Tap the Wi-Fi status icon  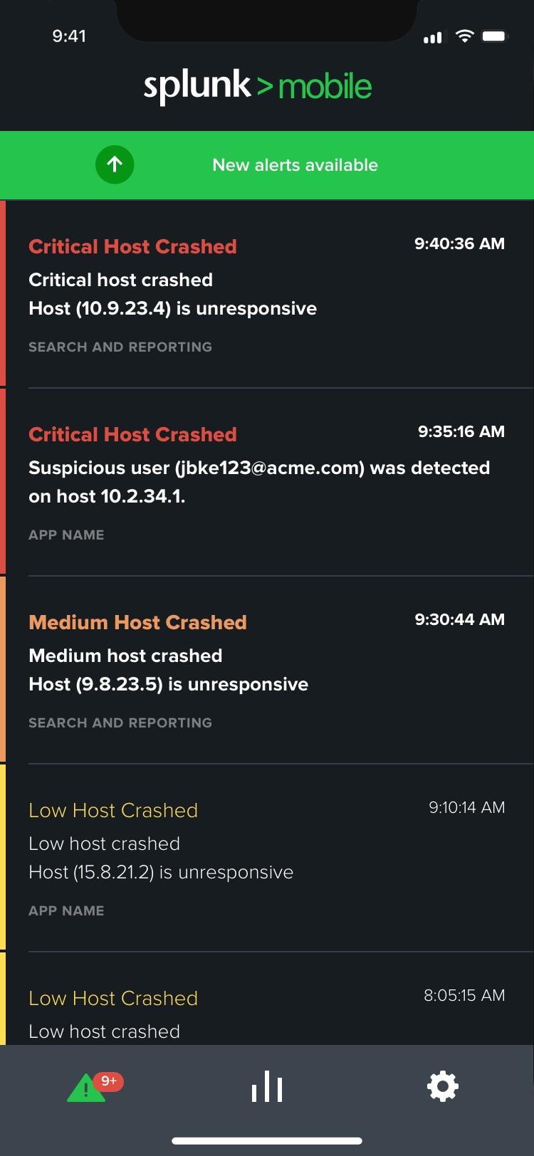tap(465, 36)
